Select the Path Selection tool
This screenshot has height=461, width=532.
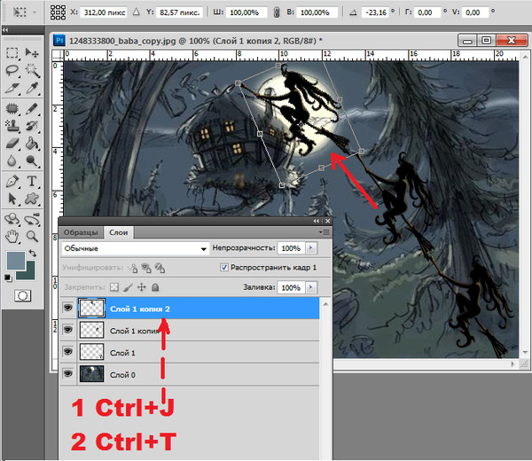pos(12,199)
